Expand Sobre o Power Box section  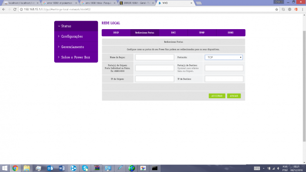[76, 57]
